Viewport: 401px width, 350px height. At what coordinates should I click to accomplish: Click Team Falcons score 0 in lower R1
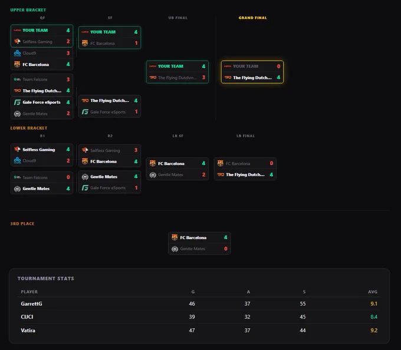click(68, 177)
